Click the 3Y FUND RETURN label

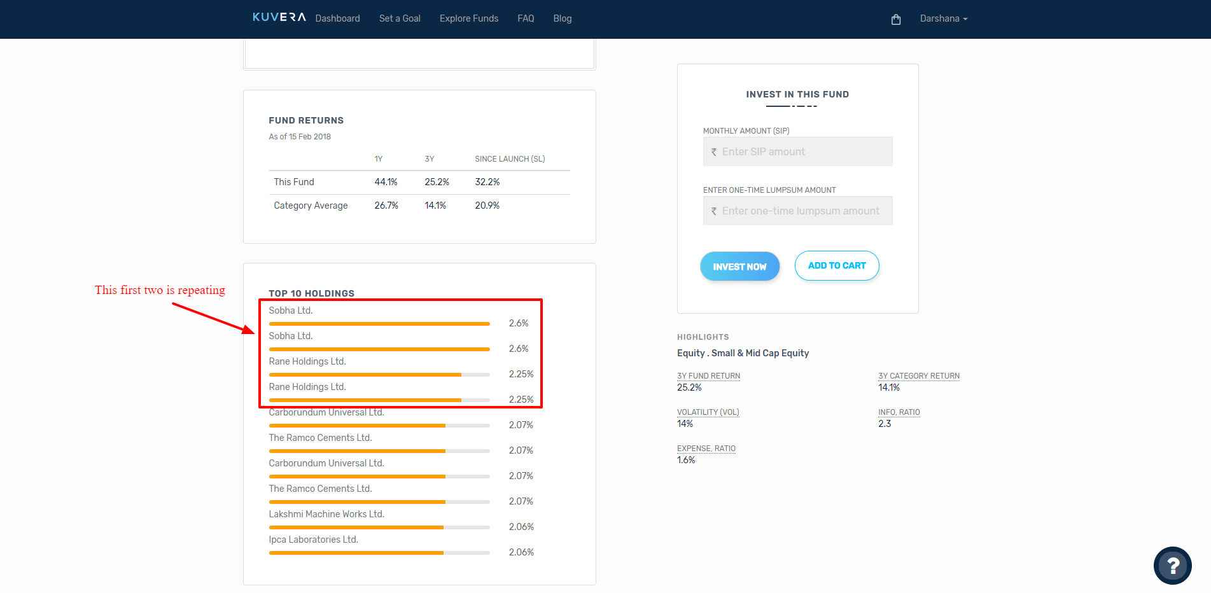pos(708,376)
